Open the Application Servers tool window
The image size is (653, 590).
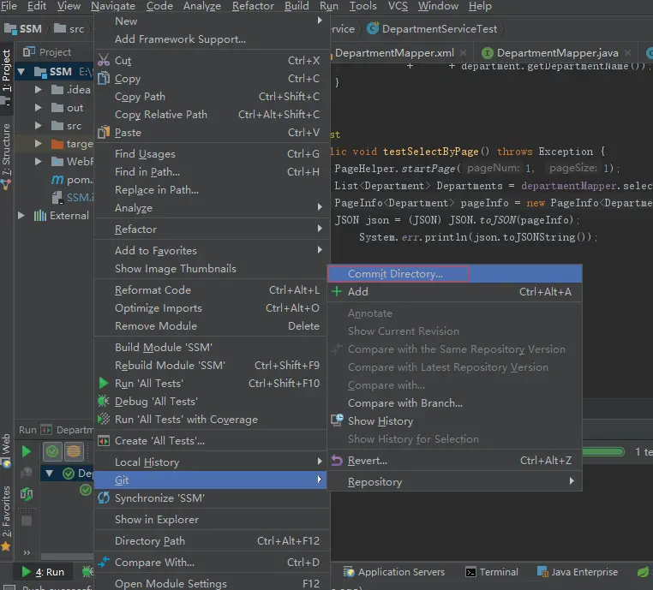point(394,572)
